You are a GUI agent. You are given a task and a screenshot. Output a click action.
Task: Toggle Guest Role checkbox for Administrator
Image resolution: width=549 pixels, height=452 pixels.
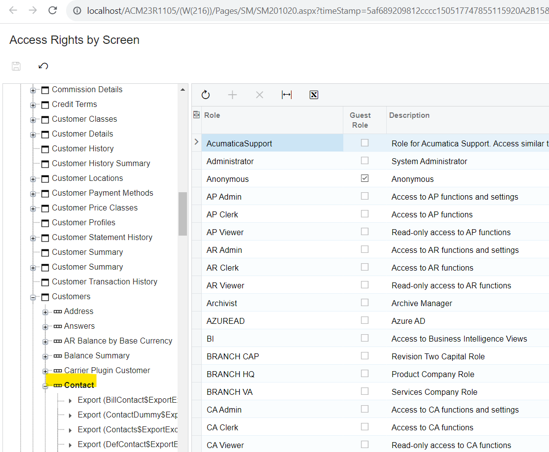coord(365,161)
